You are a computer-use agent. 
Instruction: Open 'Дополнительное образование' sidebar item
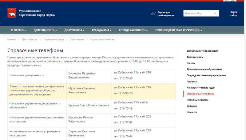tap(204, 69)
